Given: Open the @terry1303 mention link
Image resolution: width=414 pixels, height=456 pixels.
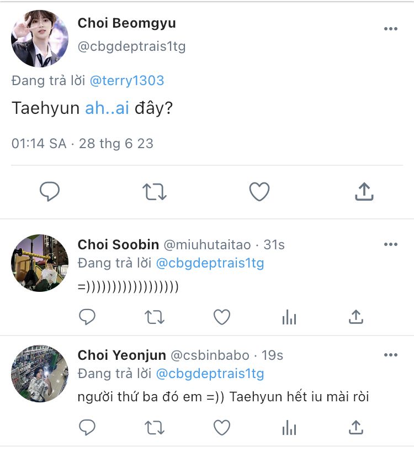Looking at the screenshot, I should coord(127,81).
